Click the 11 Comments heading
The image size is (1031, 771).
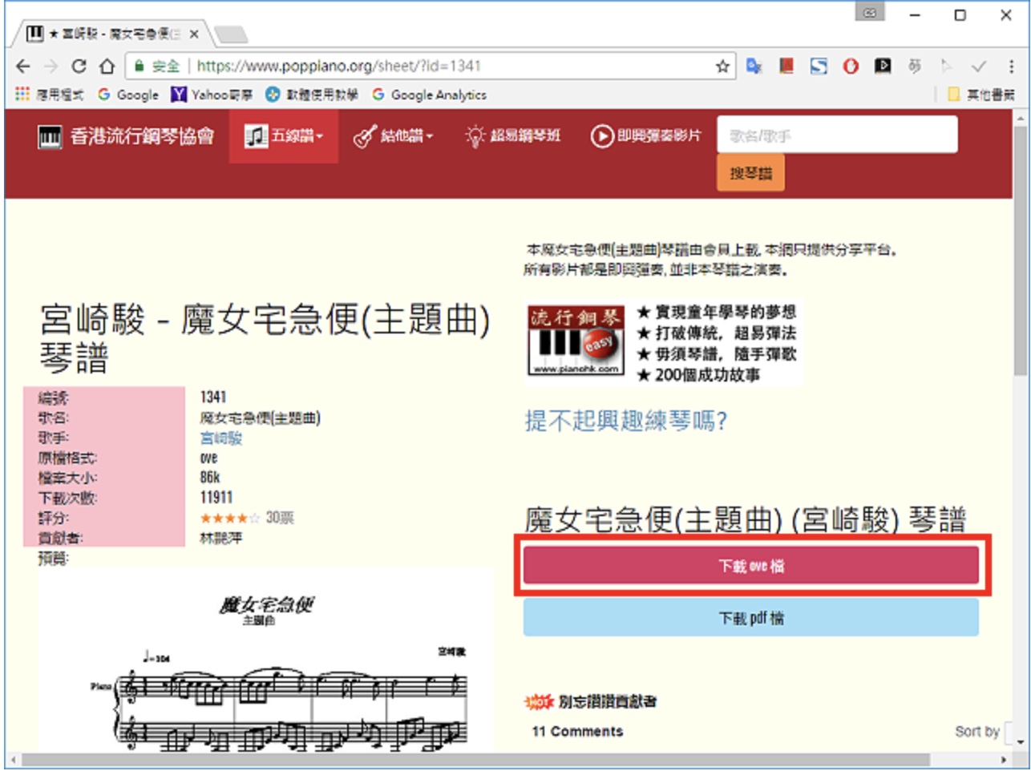pos(577,731)
